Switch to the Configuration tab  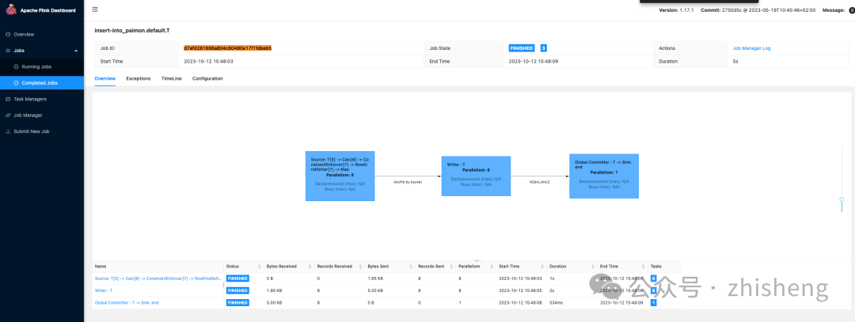click(x=207, y=78)
